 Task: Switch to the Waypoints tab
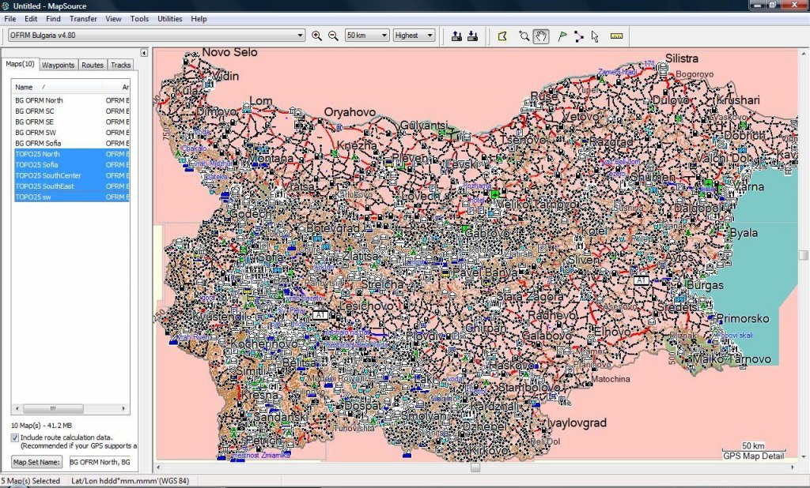(x=59, y=65)
